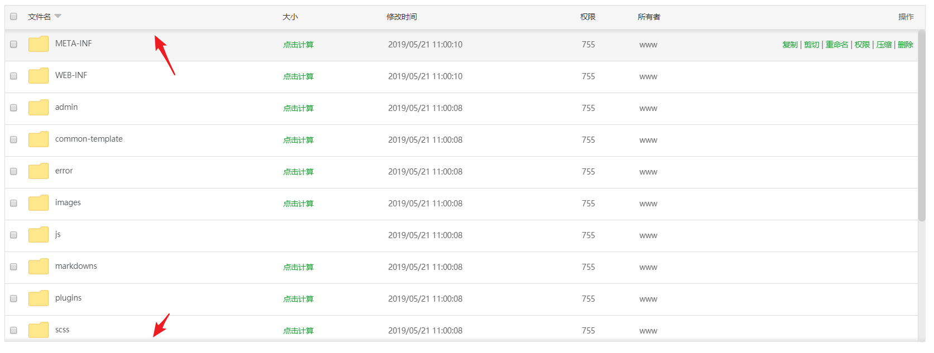Click 复制 for the META-INF row
This screenshot has width=934, height=353.
click(789, 45)
